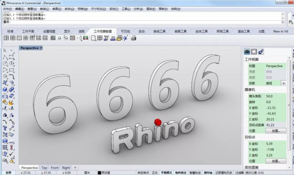The height and width of the screenshot is (175, 294).
Task: Open the 曲线(C) menu
Action: (44, 9)
